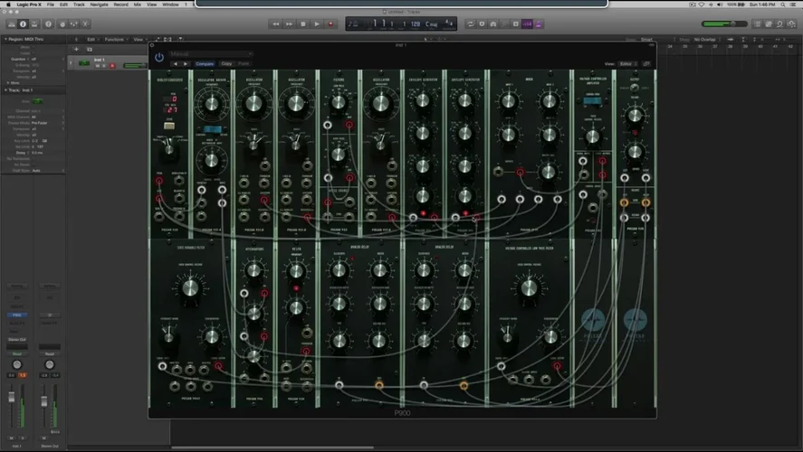
Task: Open the Stereo Out output slot on Inst 1 strip
Action: (x=17, y=340)
